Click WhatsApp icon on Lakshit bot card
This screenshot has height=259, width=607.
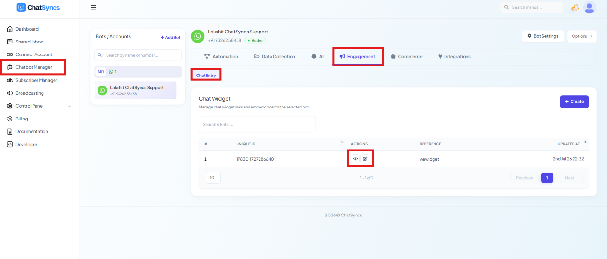102,90
